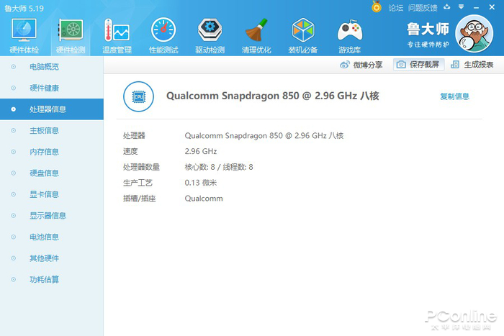Open 清理优化 cleanup broom icon

click(256, 30)
